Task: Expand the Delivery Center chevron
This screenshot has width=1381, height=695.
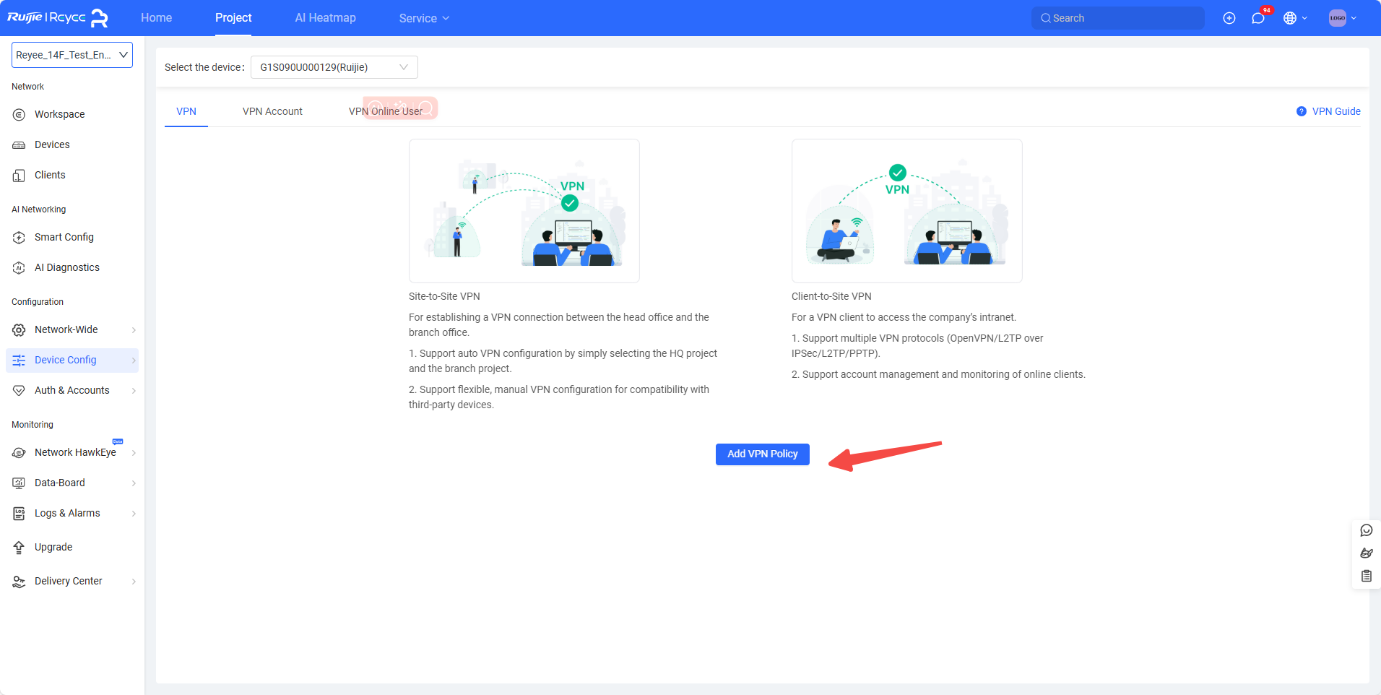Action: (x=134, y=582)
